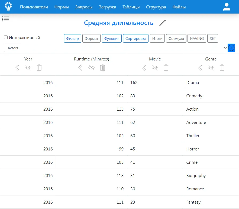Open the list menu icon
The width and height of the screenshot is (239, 209).
(x=5, y=19)
